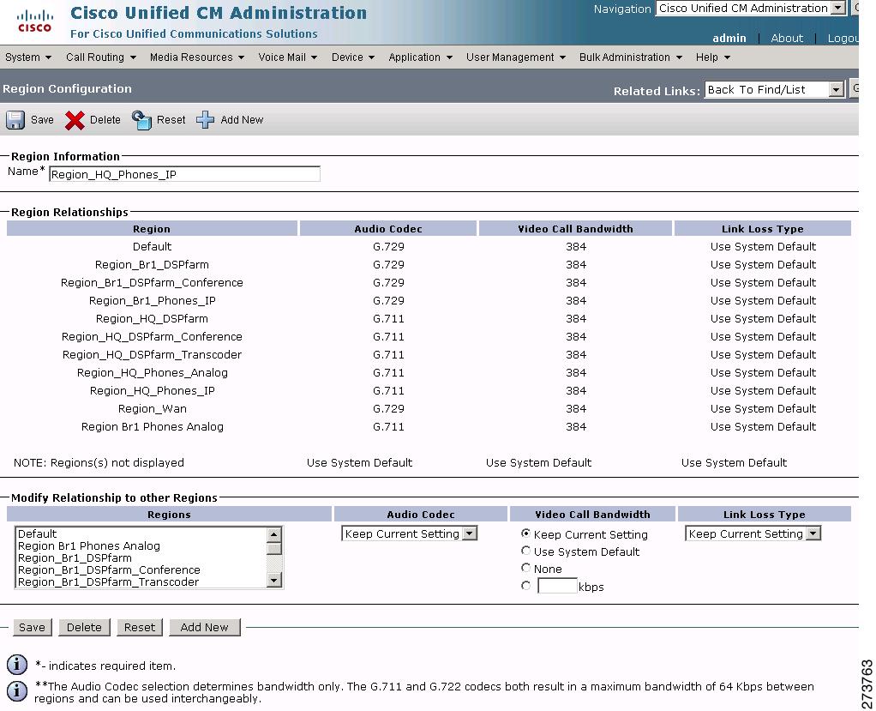Open the Help menu
Image resolution: width=876 pixels, height=711 pixels.
712,57
